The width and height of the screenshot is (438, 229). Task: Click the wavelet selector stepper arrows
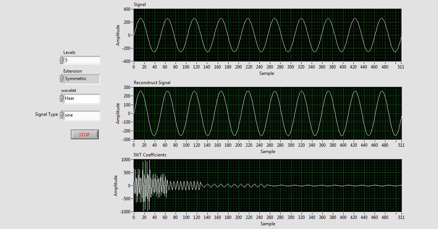click(61, 98)
